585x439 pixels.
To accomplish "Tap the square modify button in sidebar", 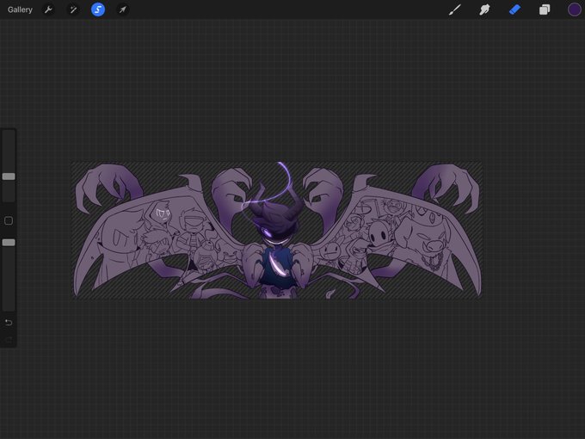I will tap(9, 220).
